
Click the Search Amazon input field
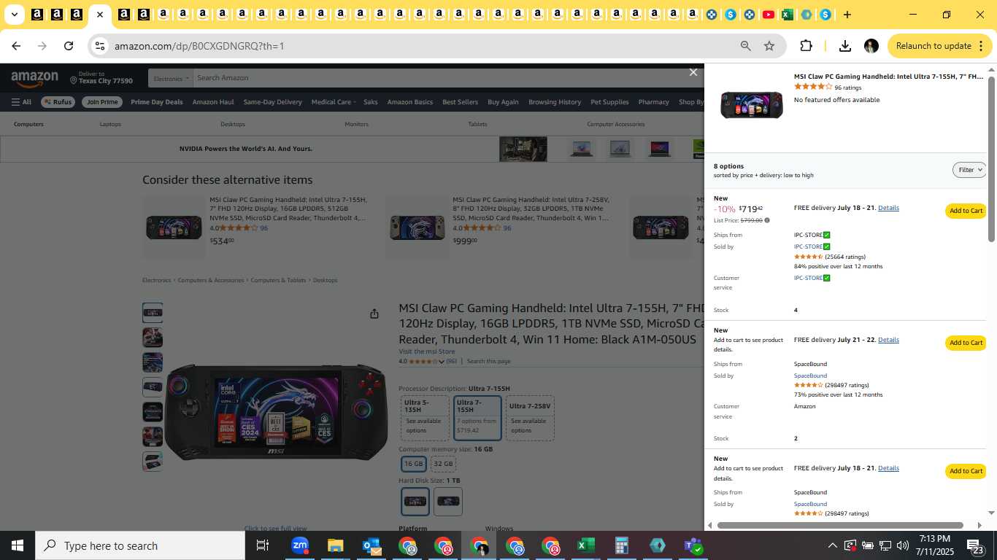(438, 78)
